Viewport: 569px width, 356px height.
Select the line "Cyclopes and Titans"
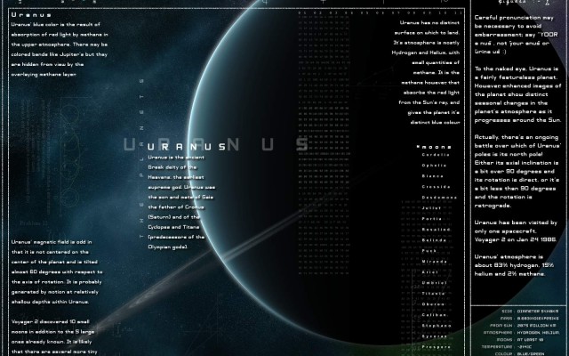[x=173, y=227]
